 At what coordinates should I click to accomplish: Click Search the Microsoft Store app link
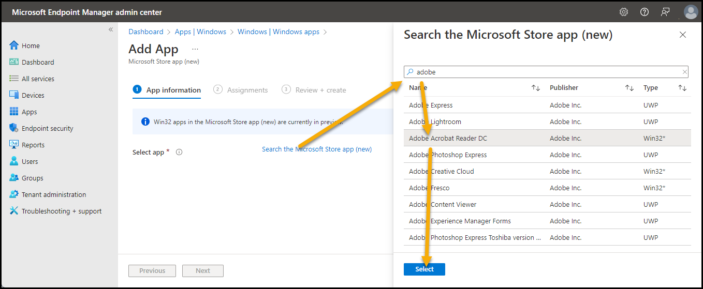tap(317, 149)
